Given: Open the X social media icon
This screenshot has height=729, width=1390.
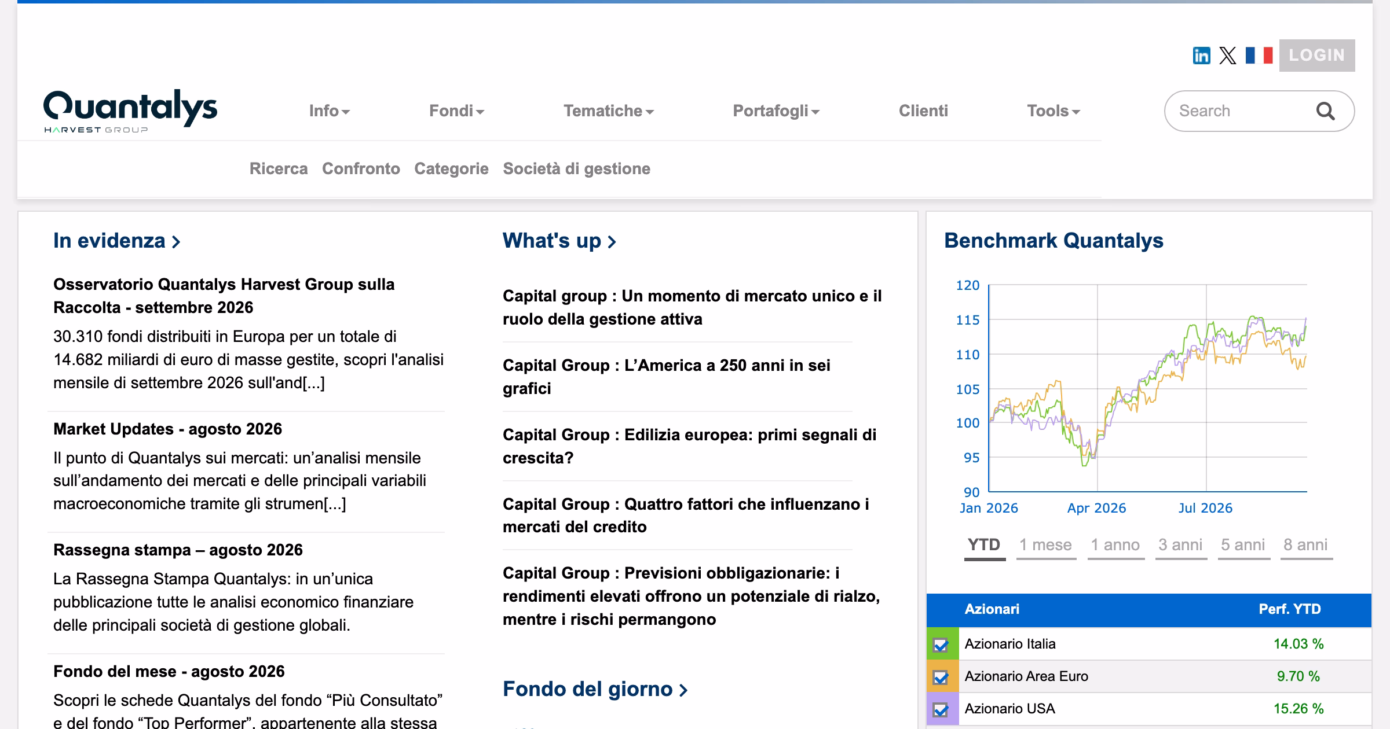Looking at the screenshot, I should pos(1227,56).
